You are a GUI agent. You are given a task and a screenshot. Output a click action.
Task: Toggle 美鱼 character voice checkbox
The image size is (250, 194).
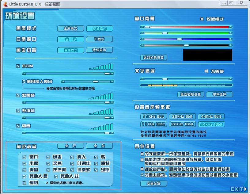pos(24,170)
